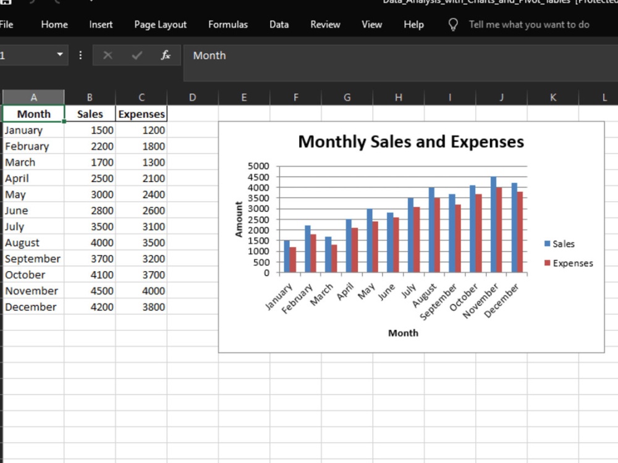Open the View ribbon tab
Viewport: 618px width, 463px height.
[x=371, y=25]
